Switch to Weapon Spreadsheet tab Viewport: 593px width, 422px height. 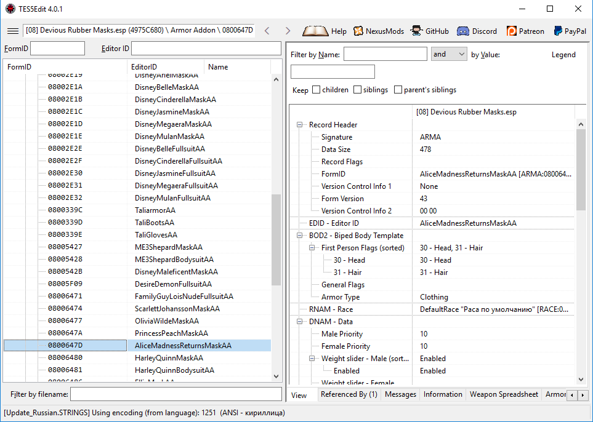[x=504, y=394]
